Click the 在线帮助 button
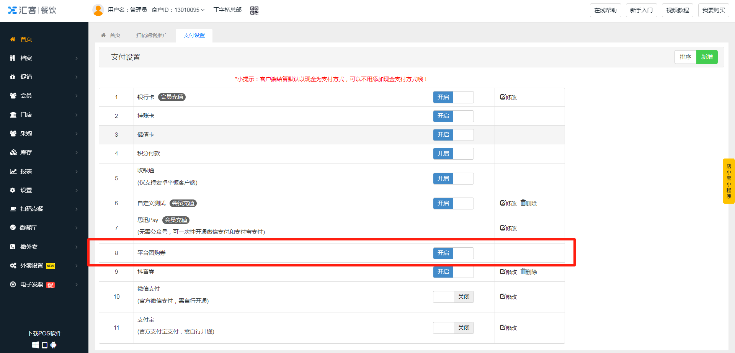735x353 pixels. [605, 10]
